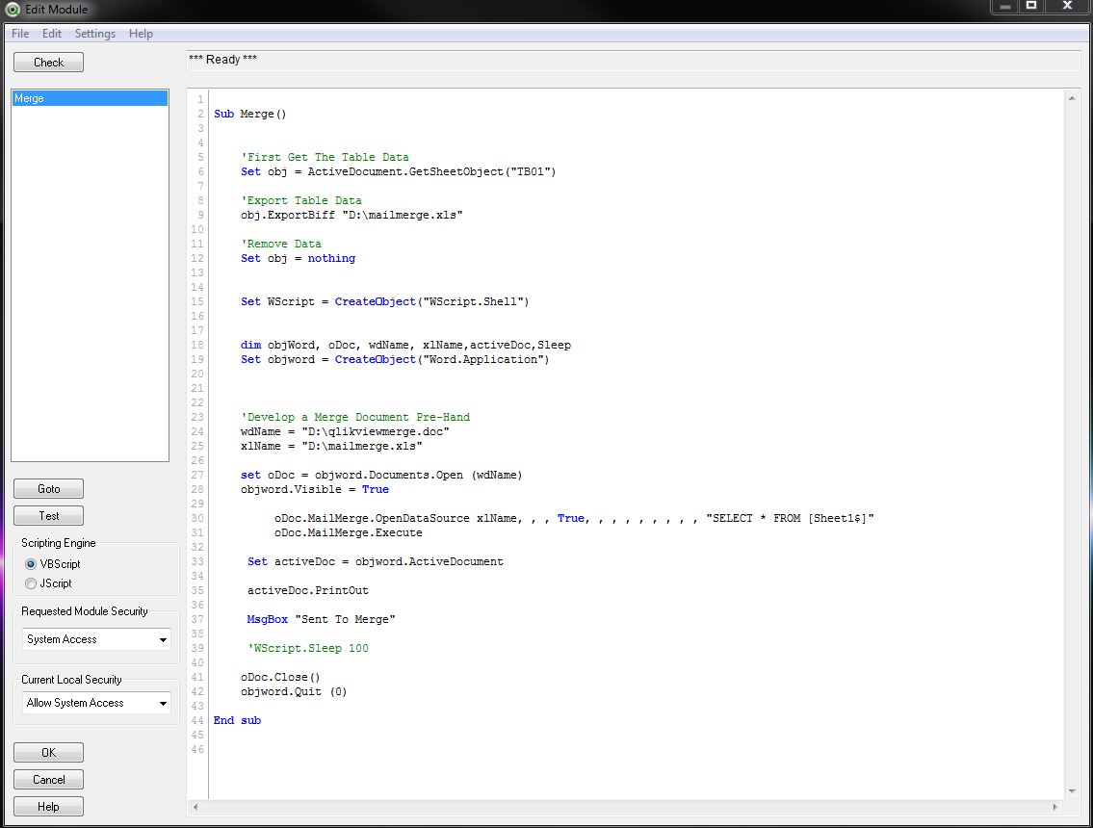Open the Help menu
This screenshot has width=1093, height=828.
click(x=141, y=34)
